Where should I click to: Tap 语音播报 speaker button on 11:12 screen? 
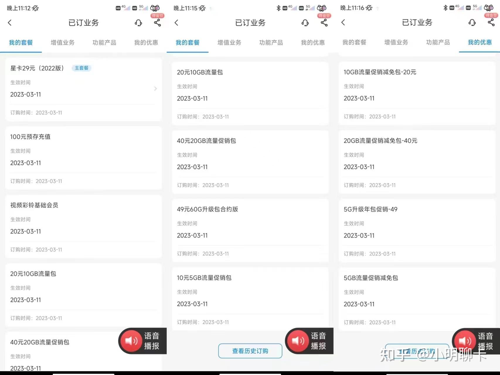(x=142, y=341)
